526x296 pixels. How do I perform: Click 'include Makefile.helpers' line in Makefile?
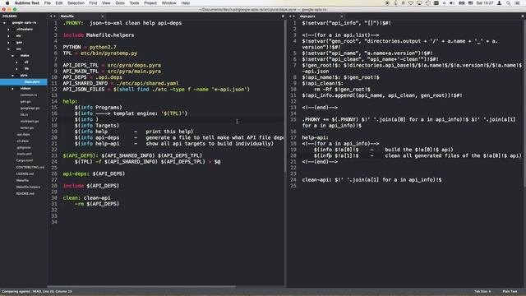coord(99,35)
